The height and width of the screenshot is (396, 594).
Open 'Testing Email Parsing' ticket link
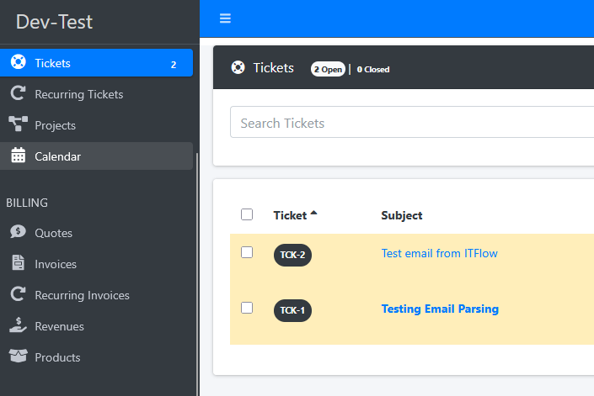pyautogui.click(x=440, y=309)
